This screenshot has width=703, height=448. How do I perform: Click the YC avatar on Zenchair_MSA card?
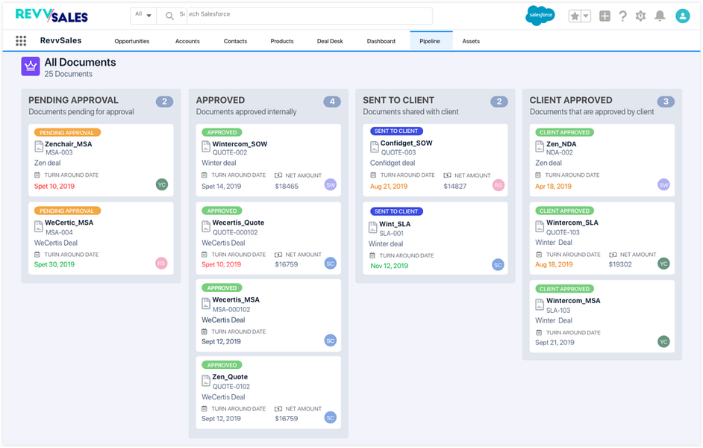(162, 184)
